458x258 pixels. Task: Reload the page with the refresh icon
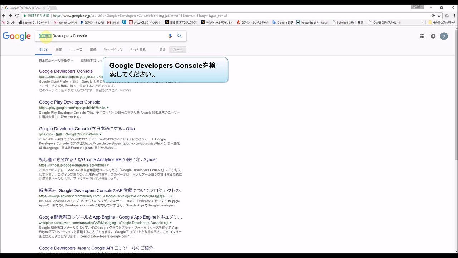click(17, 16)
